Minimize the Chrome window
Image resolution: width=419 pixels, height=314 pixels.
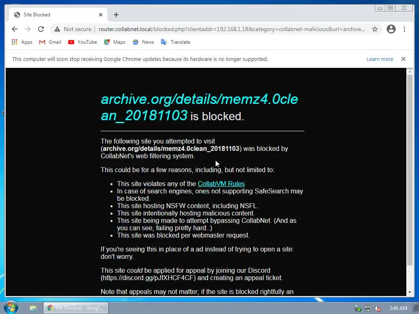[380, 8]
